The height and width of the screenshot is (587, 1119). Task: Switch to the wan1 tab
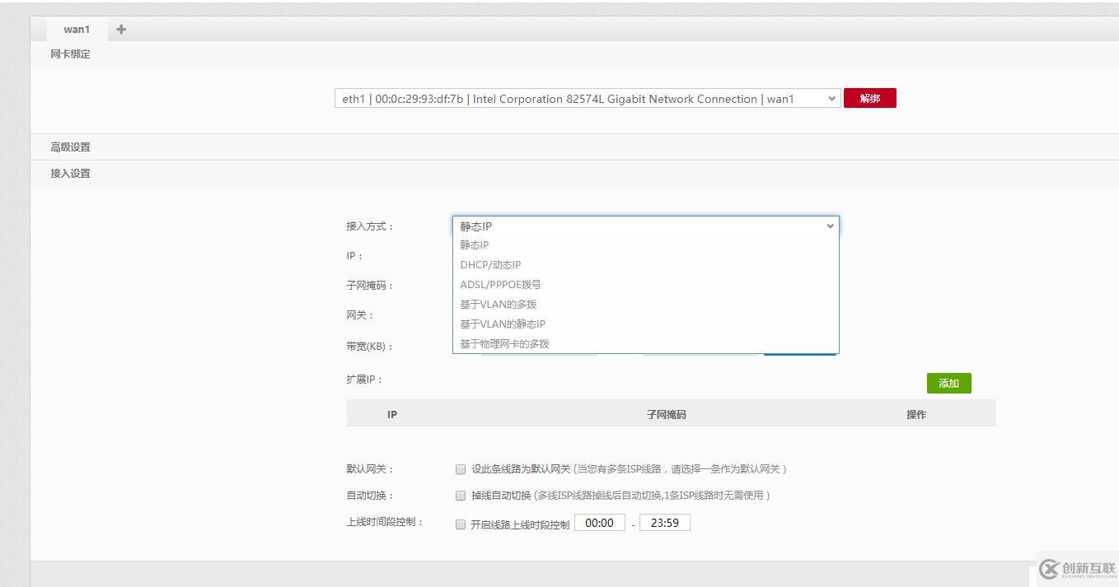tap(75, 29)
